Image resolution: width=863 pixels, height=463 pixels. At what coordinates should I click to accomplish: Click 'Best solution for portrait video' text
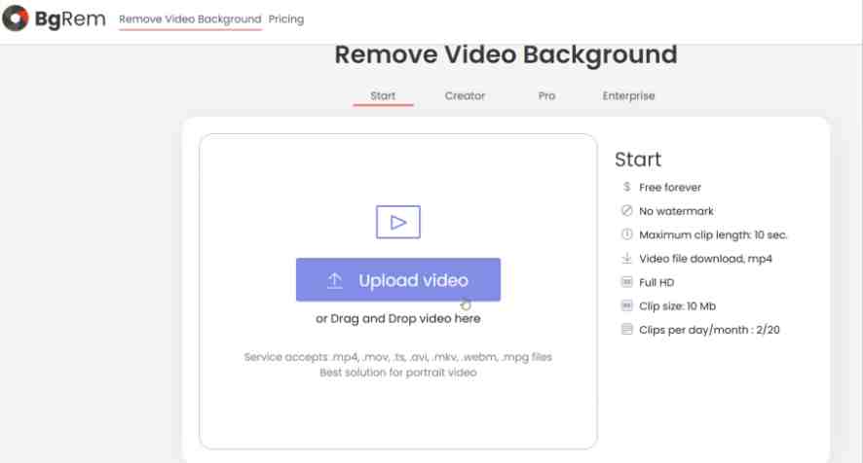click(398, 373)
